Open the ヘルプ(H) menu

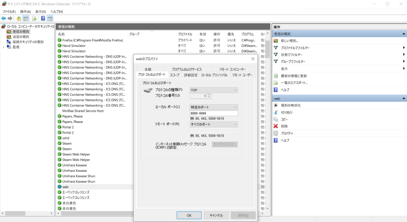(x=57, y=12)
